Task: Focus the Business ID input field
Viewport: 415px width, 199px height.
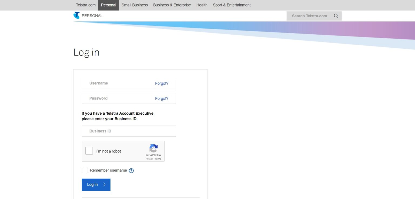Action: click(x=129, y=131)
